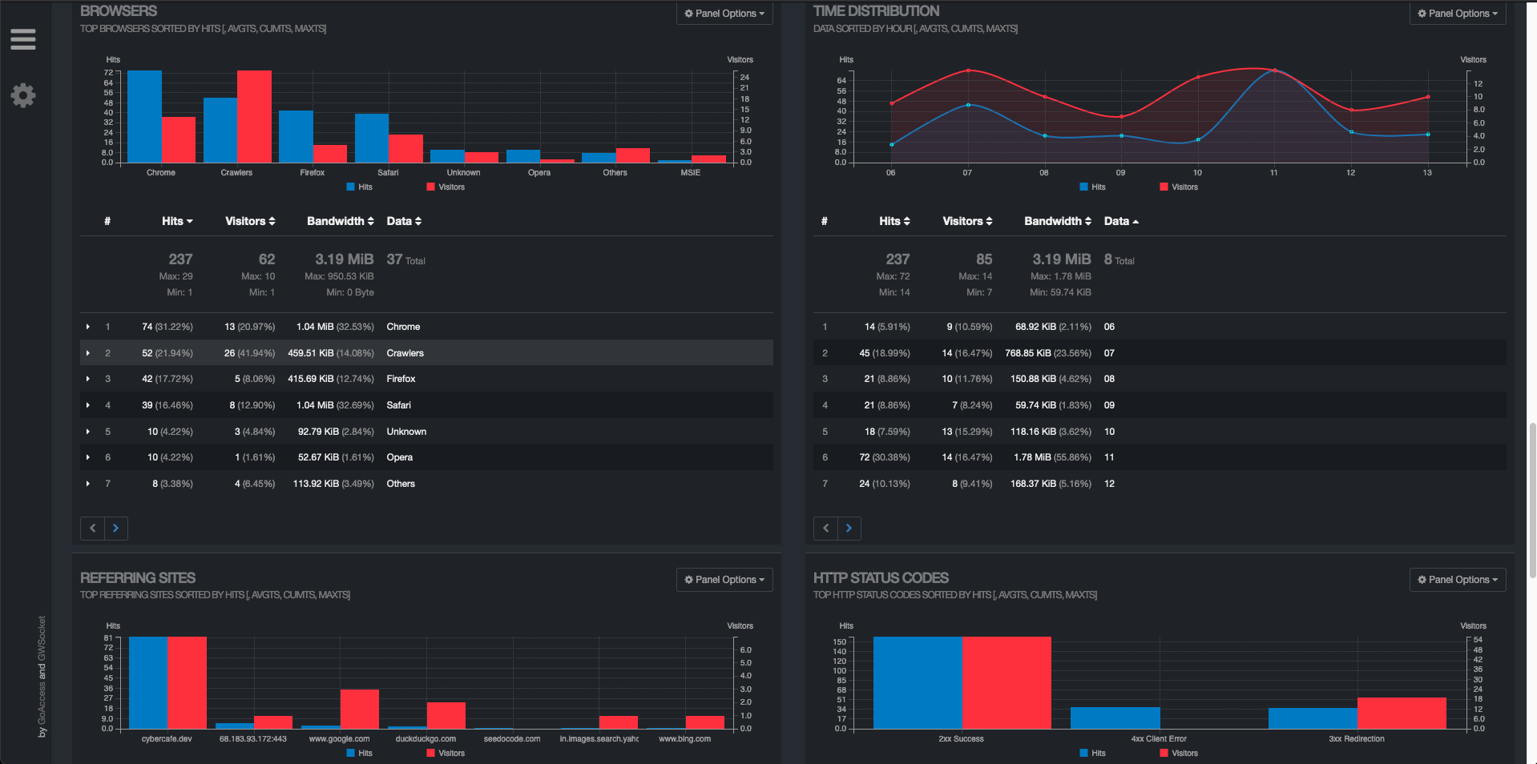Toggle the Visitors series in Time Distribution legend
The image size is (1537, 764).
pos(1178,187)
